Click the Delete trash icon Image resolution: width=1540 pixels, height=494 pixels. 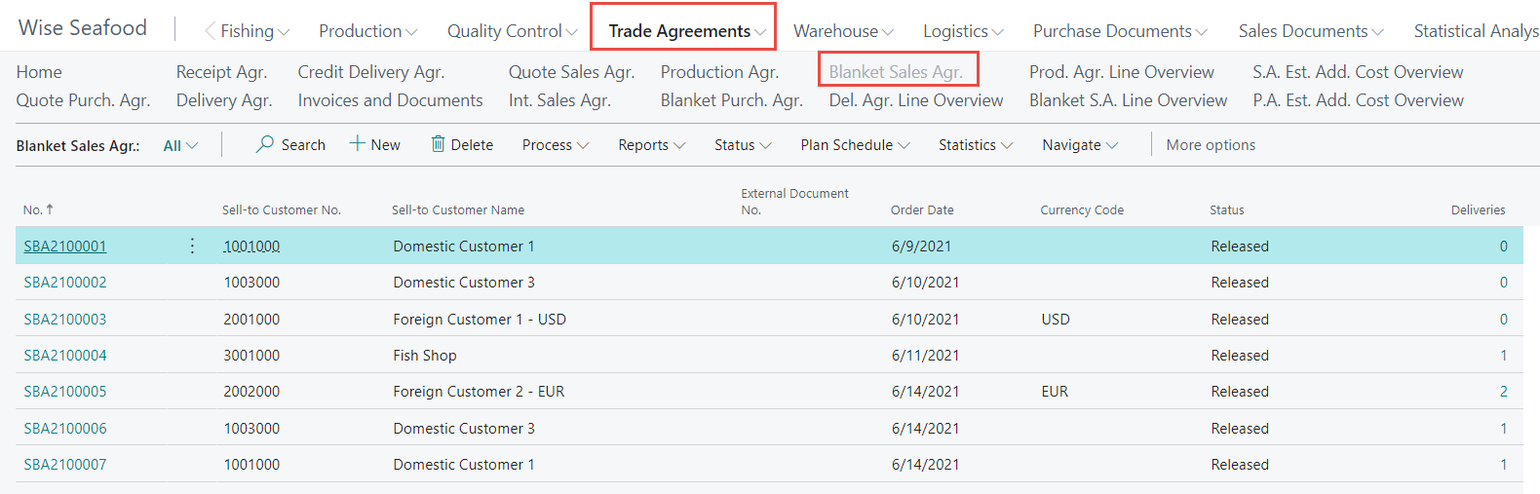coord(439,144)
